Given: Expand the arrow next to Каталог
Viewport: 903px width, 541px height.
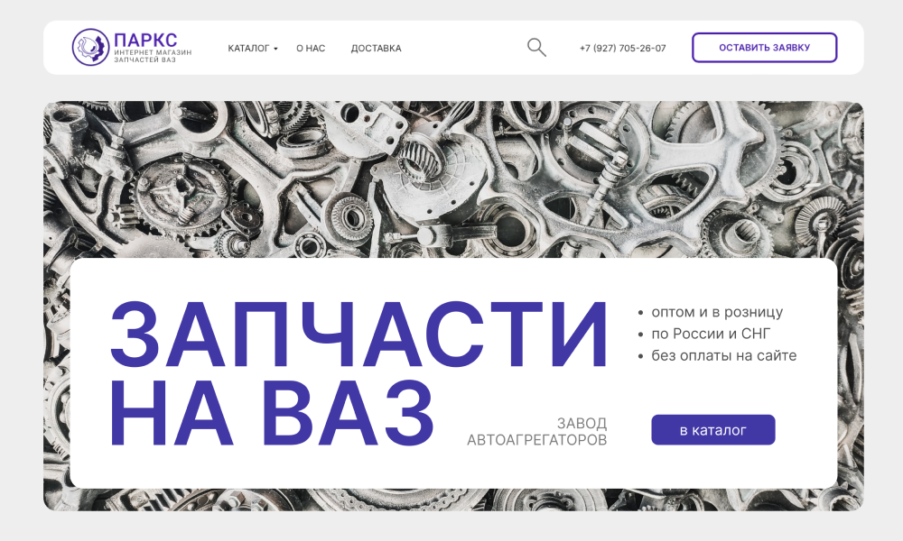Looking at the screenshot, I should coord(275,49).
